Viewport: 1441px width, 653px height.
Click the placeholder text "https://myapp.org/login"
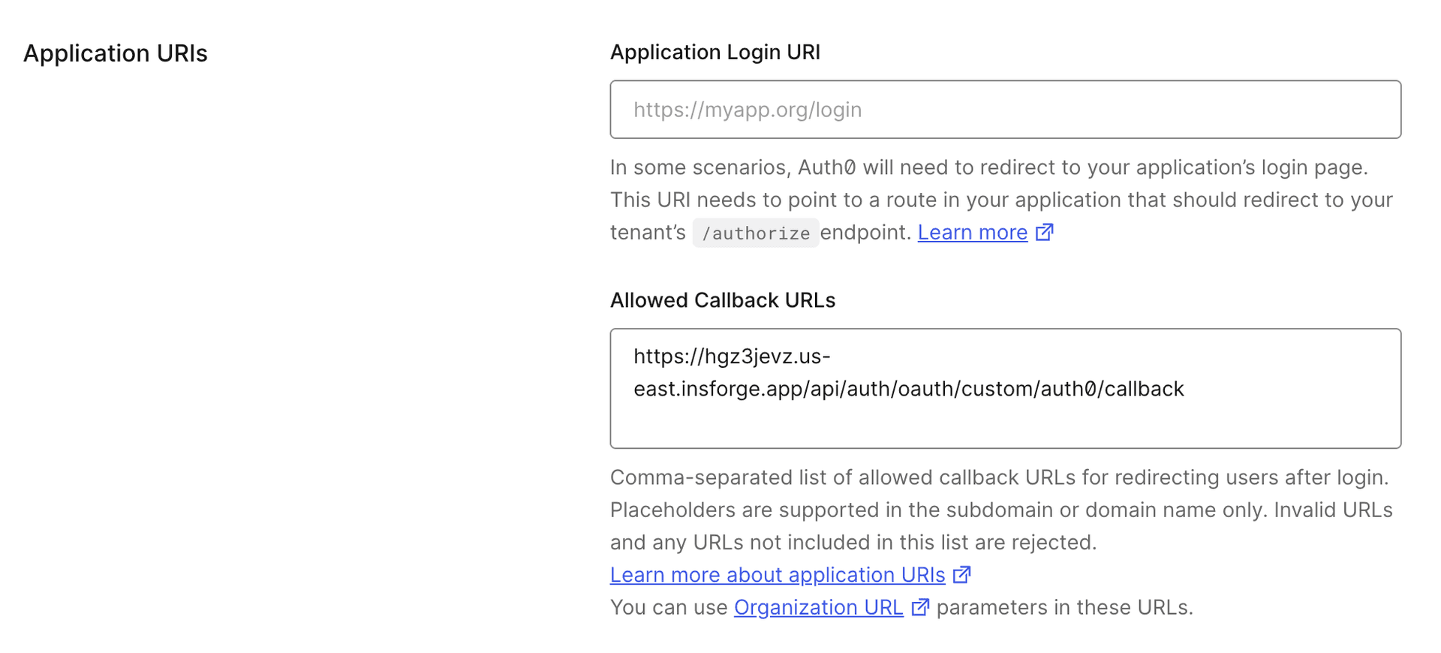(748, 110)
